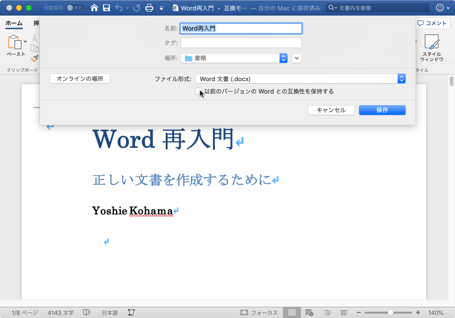Toggle フォーカス mode in status bar
Screen dimensions: 455x318
[x=260, y=313]
